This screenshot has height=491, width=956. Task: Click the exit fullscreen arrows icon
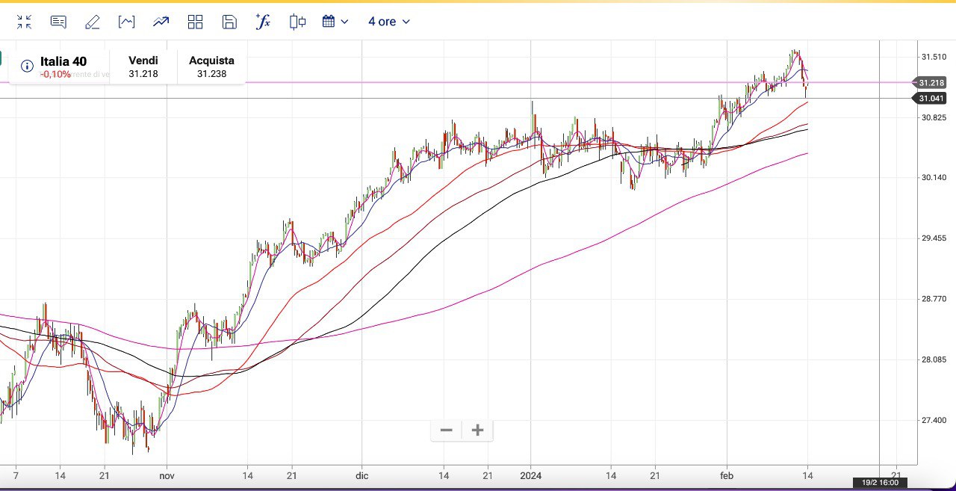coord(24,22)
